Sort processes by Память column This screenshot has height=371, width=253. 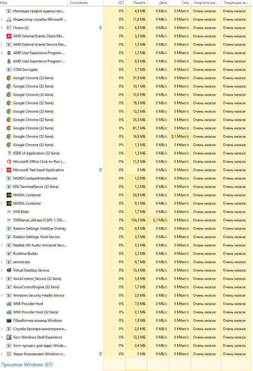[x=137, y=3]
